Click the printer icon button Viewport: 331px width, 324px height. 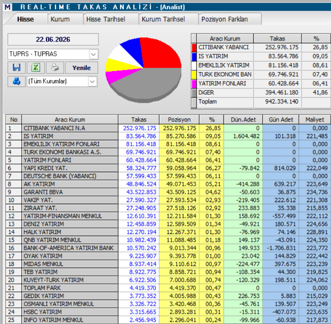[x=55, y=68]
